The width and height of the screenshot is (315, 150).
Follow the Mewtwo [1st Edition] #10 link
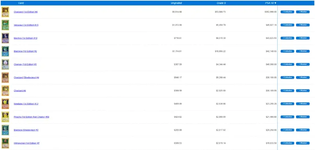[26, 38]
